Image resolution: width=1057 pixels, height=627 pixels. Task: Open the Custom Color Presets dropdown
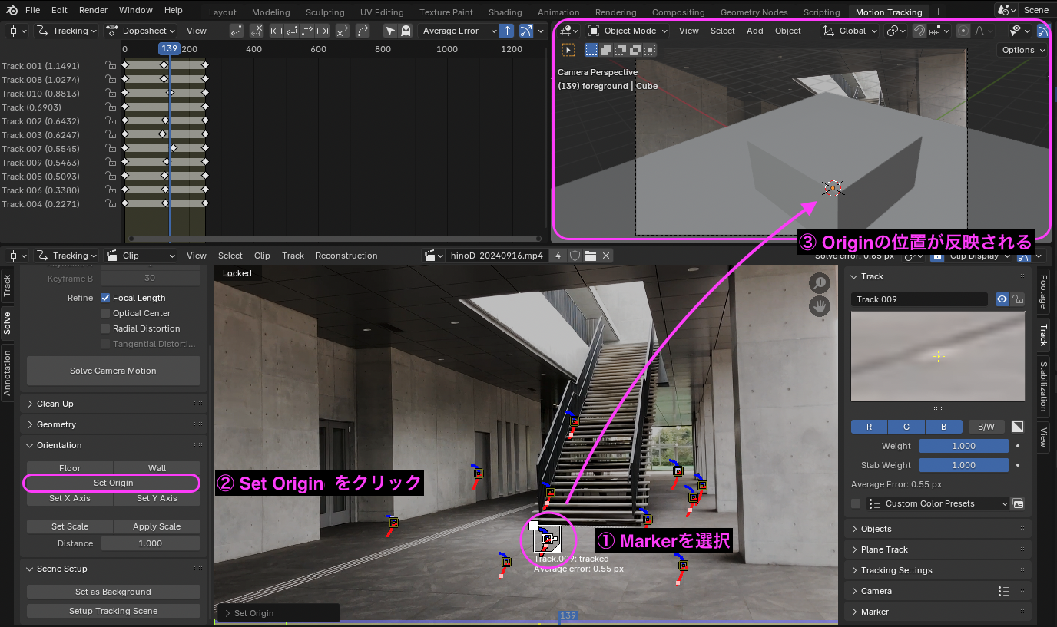[x=937, y=503]
